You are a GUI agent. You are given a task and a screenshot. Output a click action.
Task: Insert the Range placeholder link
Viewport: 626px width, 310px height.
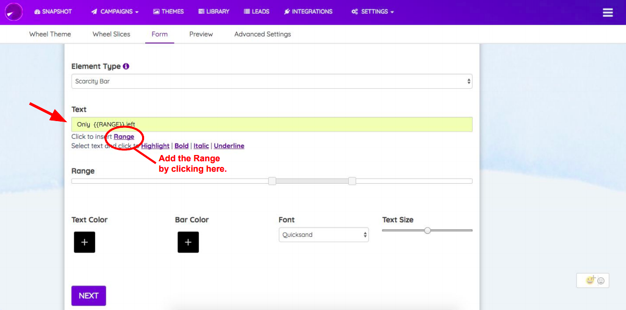(x=124, y=136)
